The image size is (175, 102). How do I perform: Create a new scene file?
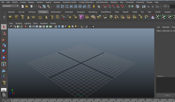pyautogui.click(x=23, y=6)
